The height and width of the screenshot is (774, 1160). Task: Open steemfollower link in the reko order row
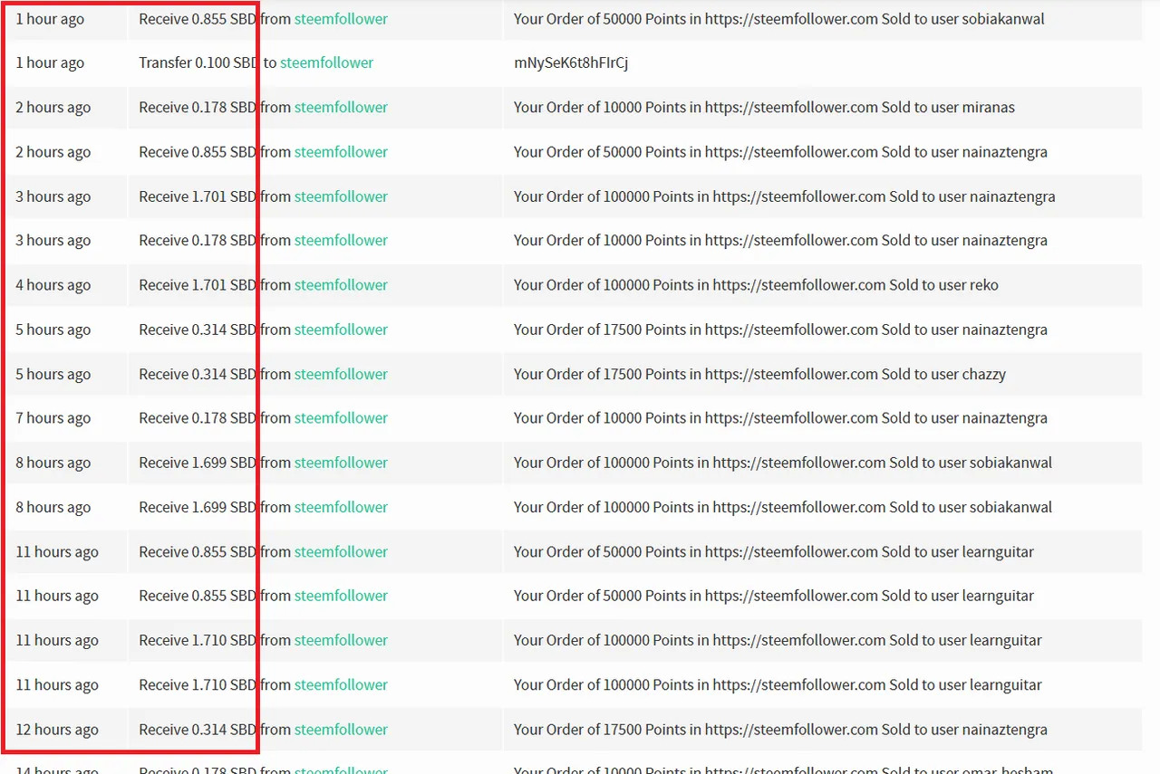click(x=341, y=284)
